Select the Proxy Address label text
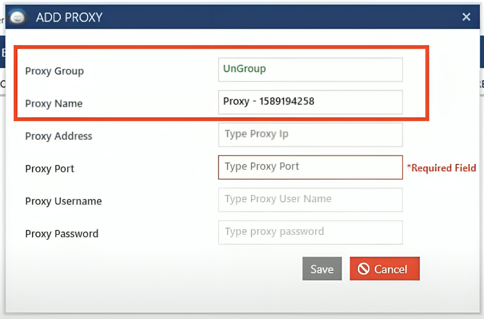The image size is (484, 319). pyautogui.click(x=58, y=136)
